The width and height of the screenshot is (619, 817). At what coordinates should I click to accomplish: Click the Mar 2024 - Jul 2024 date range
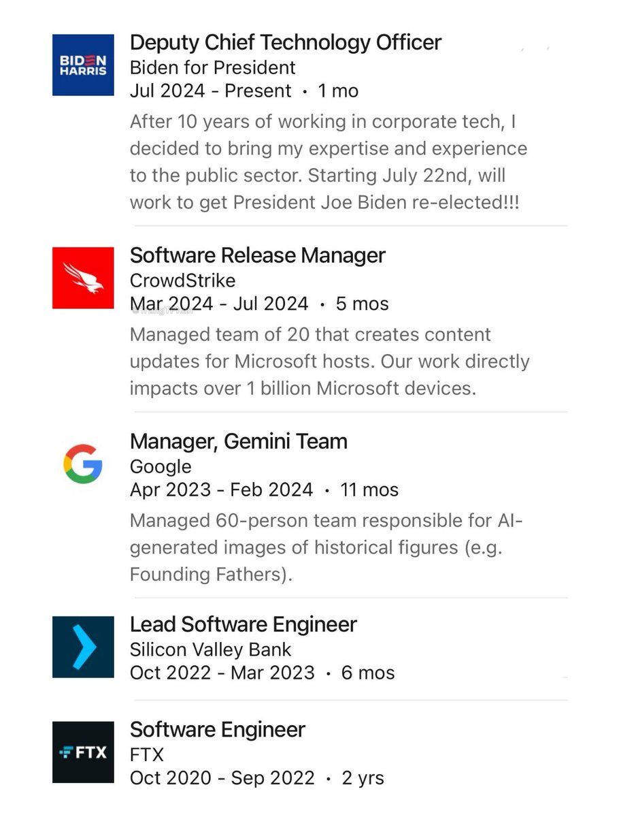(x=219, y=304)
